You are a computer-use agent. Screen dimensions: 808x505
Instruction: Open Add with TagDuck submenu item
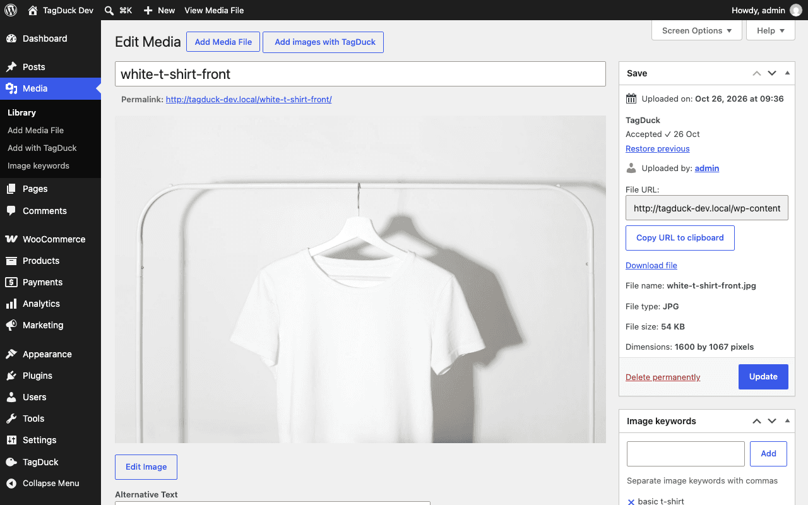pos(42,148)
